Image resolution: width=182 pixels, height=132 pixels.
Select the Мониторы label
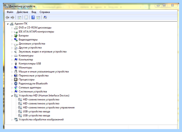(x=25, y=67)
